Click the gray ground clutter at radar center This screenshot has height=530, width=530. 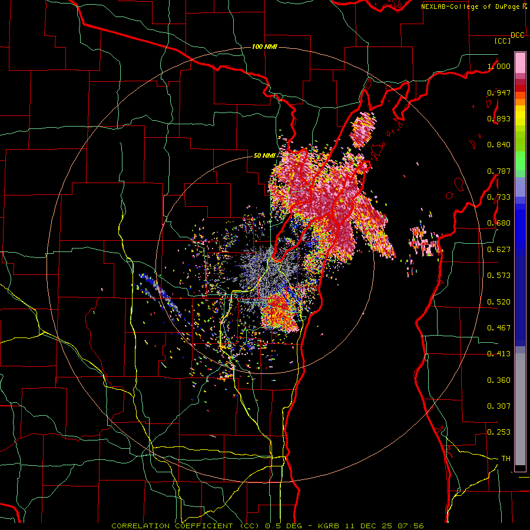[x=267, y=270]
